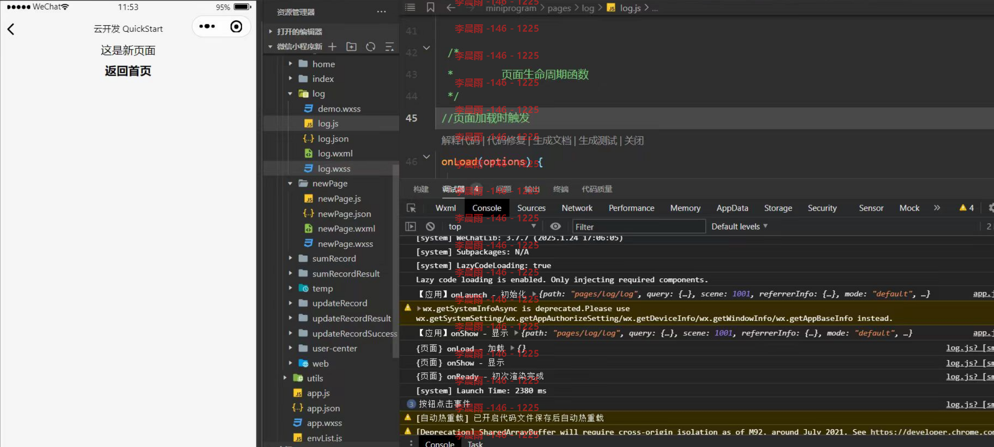Tap the back arrow in the simulator
Viewport: 994px width, 447px height.
click(11, 29)
